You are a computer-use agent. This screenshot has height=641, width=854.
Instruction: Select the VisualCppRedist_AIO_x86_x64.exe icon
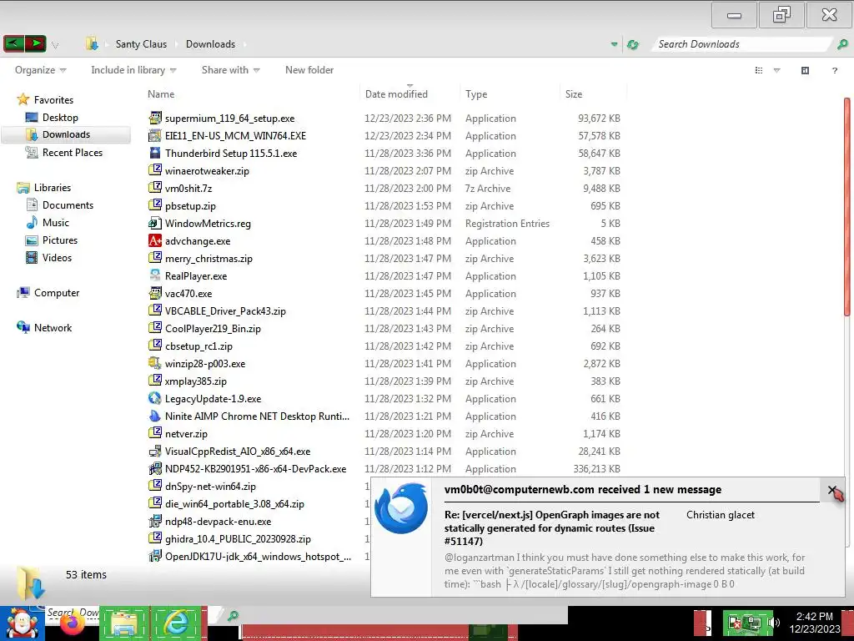click(155, 451)
